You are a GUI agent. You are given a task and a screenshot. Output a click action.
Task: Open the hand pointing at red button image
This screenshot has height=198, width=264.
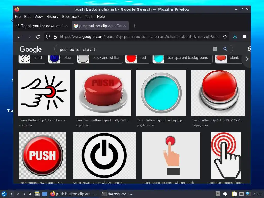tap(171, 155)
